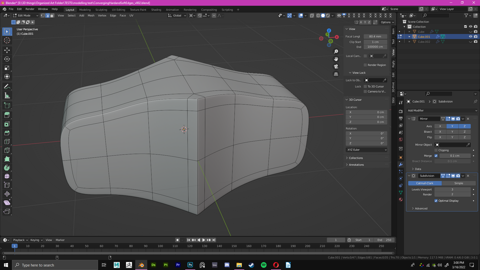The image size is (480, 270).
Task: Toggle X-ray display
Action: [312, 15]
